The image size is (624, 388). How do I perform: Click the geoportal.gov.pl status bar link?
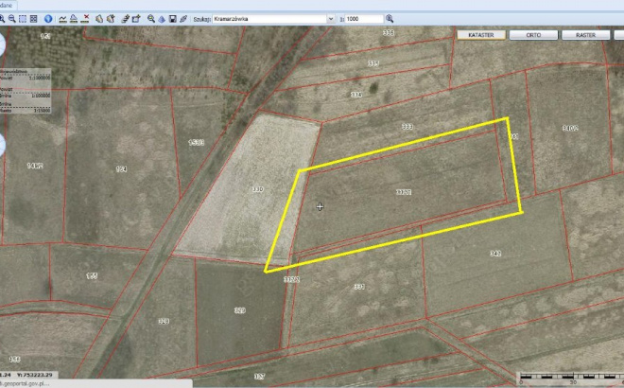click(x=25, y=383)
